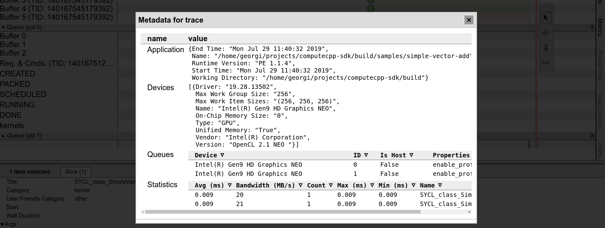Collapse the Queue (pid 0) section
The image size is (605, 228).
3,27
